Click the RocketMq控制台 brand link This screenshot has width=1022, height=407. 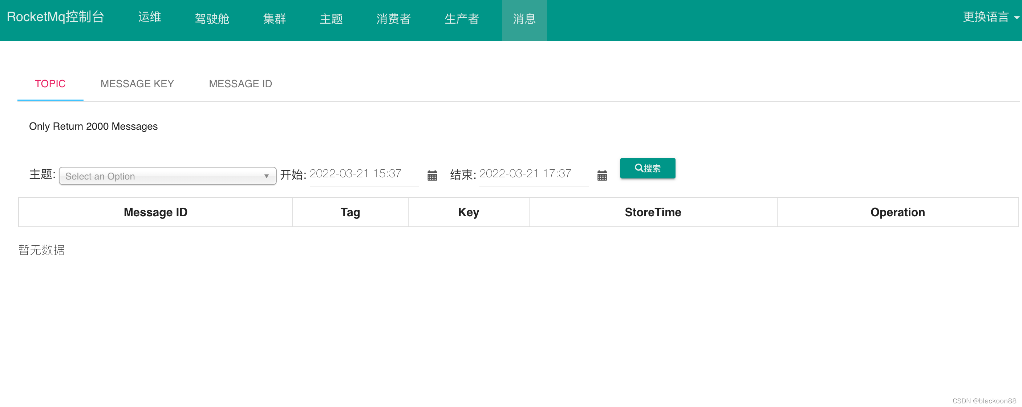pos(56,17)
